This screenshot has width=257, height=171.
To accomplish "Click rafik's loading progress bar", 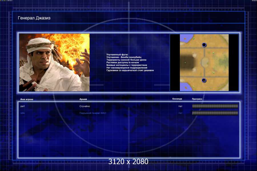I will pos(215,113).
